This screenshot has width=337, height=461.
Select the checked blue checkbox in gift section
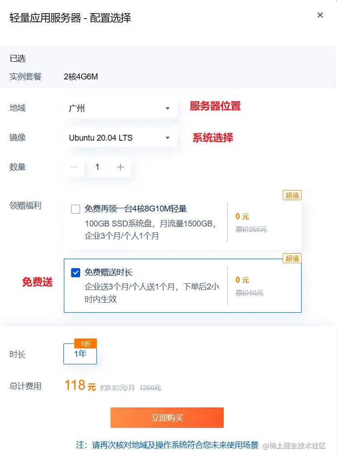point(76,272)
